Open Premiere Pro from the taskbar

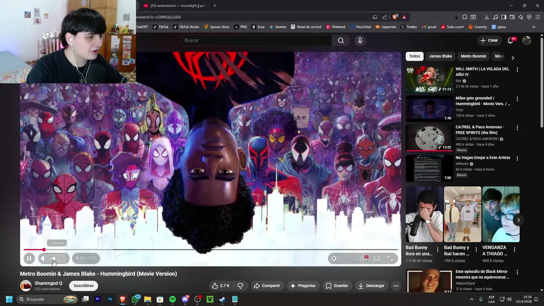point(98,299)
